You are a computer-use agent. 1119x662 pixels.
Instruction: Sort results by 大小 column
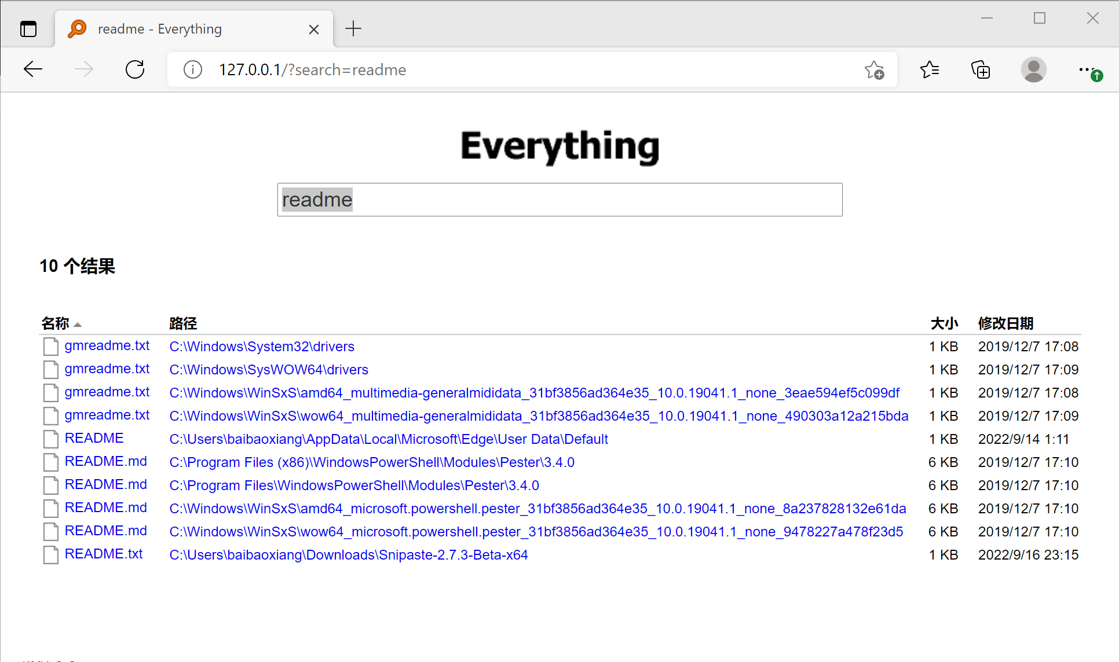[944, 323]
